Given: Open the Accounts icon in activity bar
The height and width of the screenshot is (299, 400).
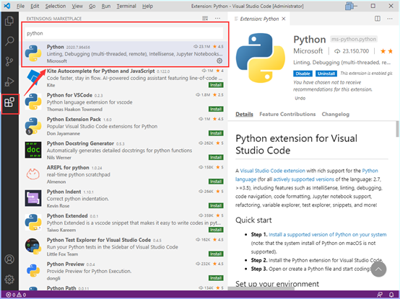Looking at the screenshot, I should pyautogui.click(x=9, y=259).
